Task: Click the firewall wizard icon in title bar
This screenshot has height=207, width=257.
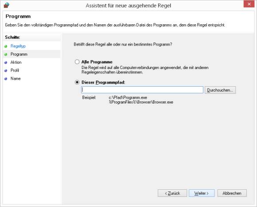Action: [7, 5]
